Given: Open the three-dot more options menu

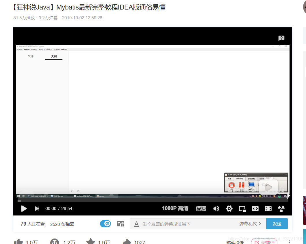Looking at the screenshot, I should (x=289, y=242).
